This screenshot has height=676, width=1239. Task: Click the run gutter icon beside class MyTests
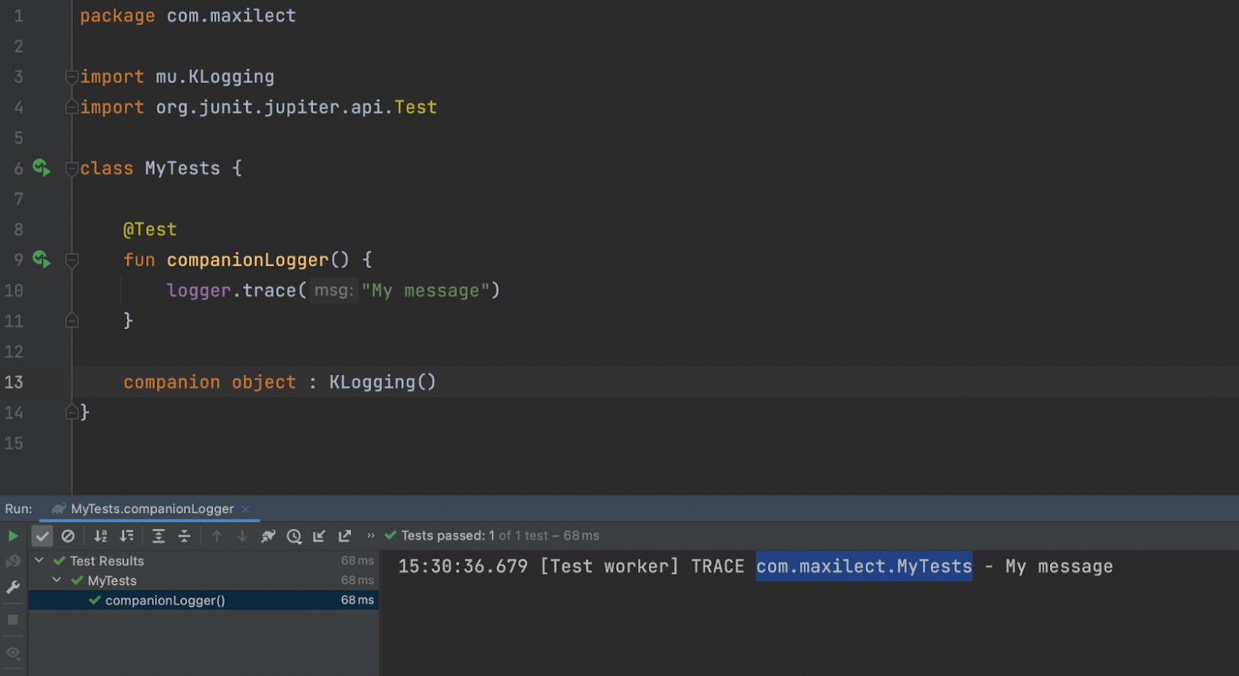coord(41,168)
